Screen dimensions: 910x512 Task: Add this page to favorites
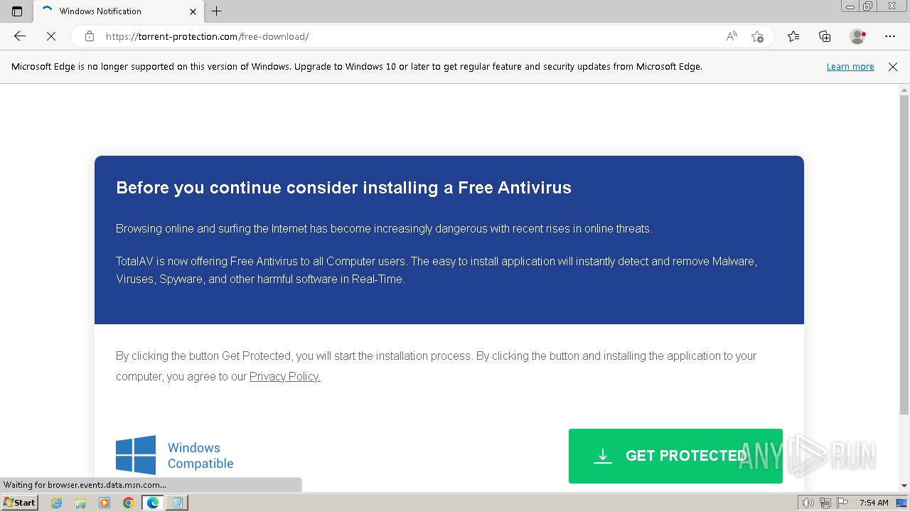pos(757,36)
